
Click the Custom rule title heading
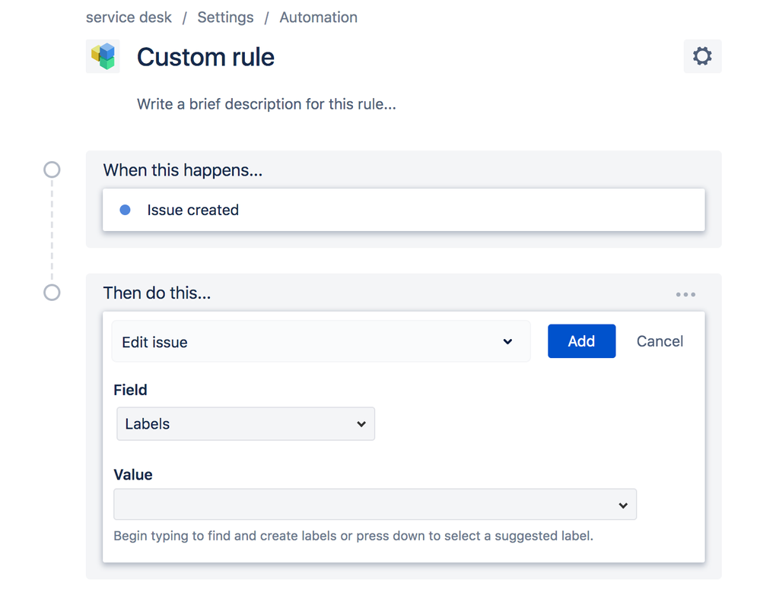(x=205, y=57)
